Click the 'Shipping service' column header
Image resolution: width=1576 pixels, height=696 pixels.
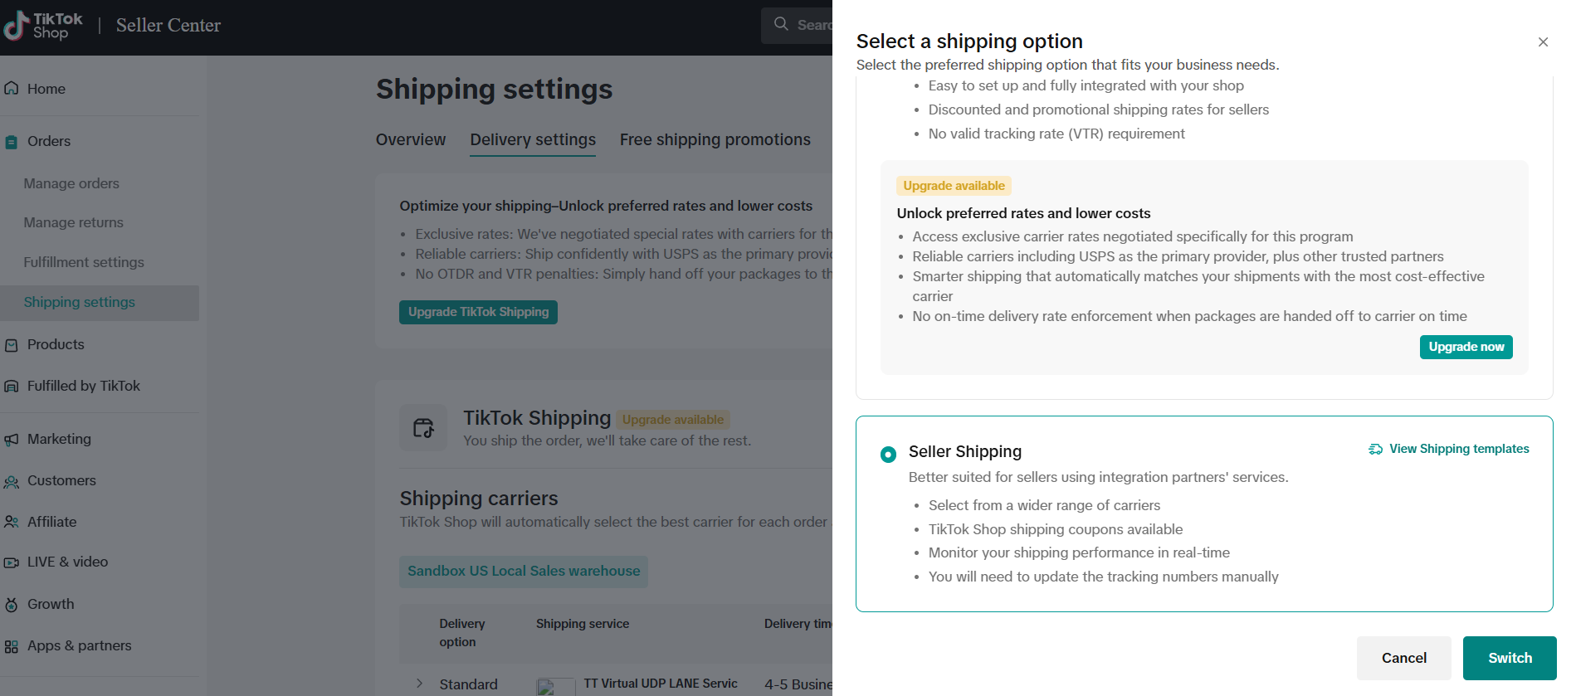583,624
